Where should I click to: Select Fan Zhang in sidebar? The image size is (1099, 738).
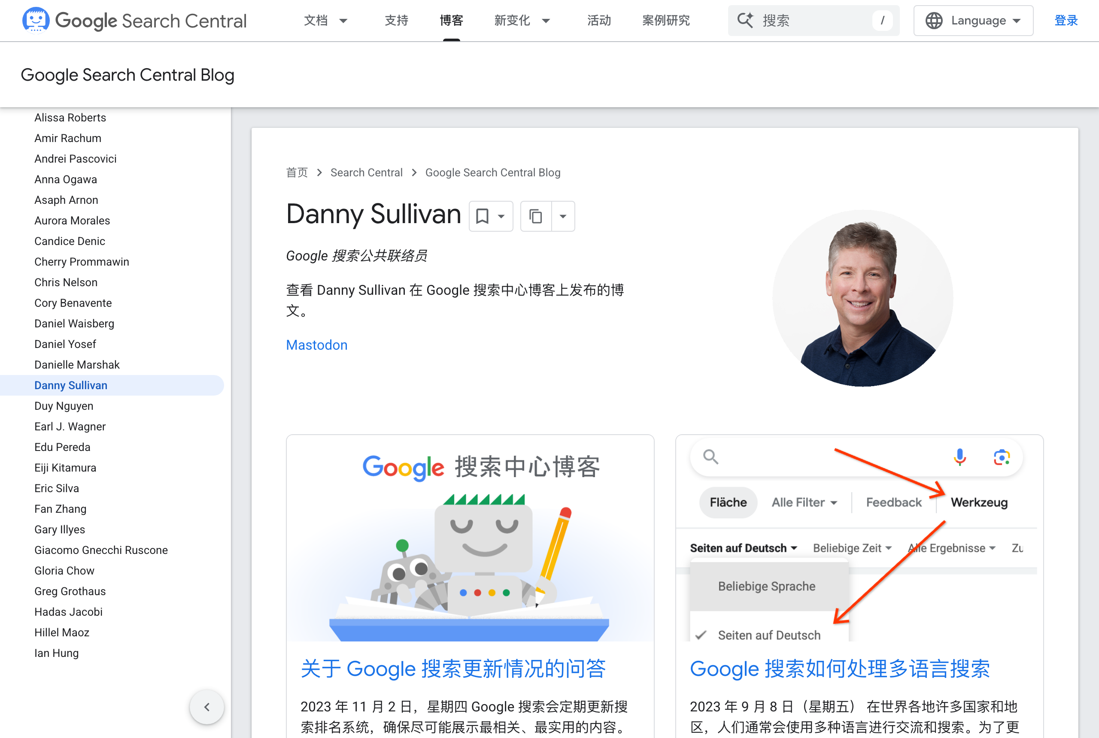(x=60, y=509)
